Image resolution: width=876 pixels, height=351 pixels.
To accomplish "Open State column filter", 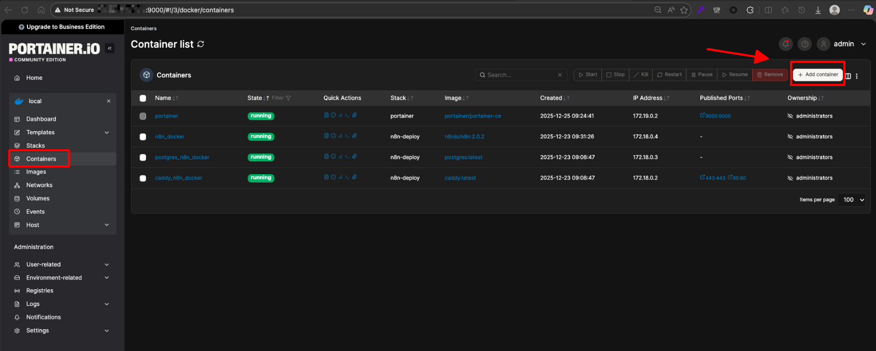I will pyautogui.click(x=281, y=98).
